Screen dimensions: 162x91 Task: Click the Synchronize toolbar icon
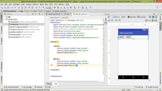click(8, 8)
